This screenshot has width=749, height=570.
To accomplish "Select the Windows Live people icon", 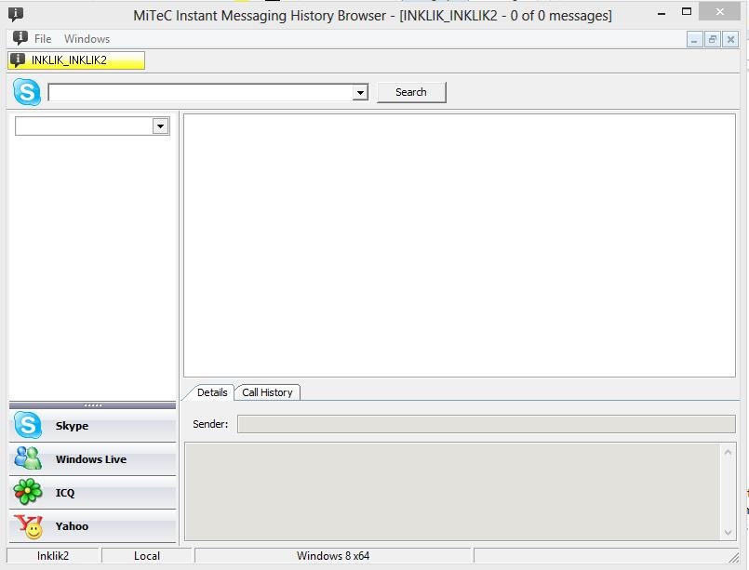I will click(x=28, y=458).
